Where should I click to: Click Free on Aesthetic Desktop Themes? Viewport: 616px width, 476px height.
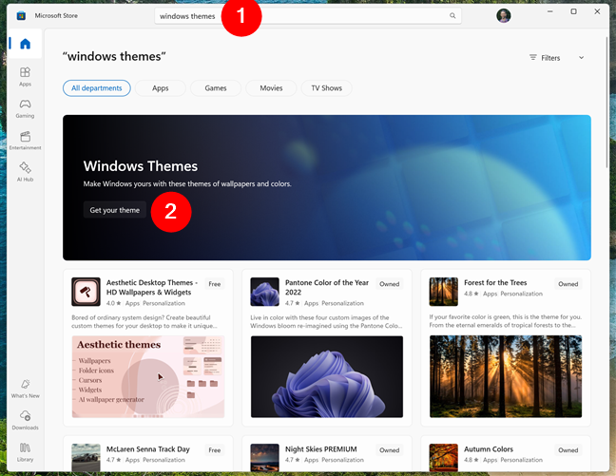pyautogui.click(x=215, y=284)
